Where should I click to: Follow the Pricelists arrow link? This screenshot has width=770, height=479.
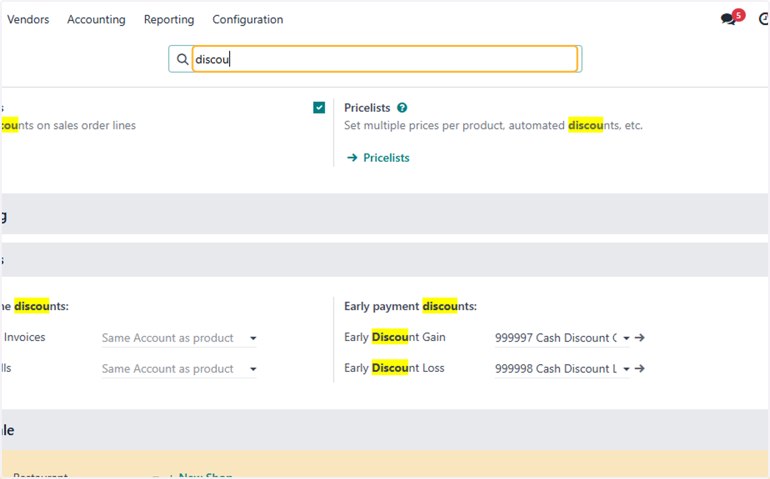(x=378, y=157)
